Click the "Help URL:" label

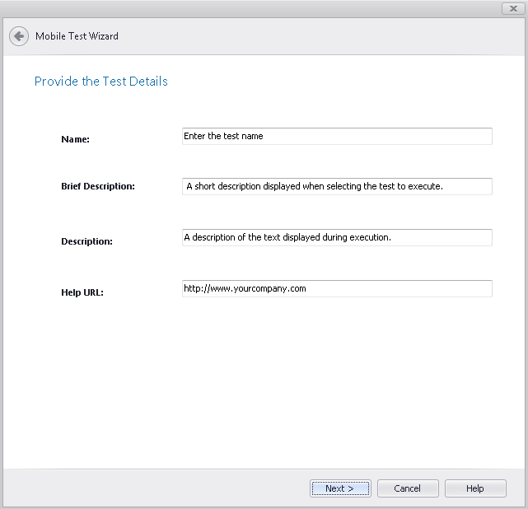(x=82, y=292)
